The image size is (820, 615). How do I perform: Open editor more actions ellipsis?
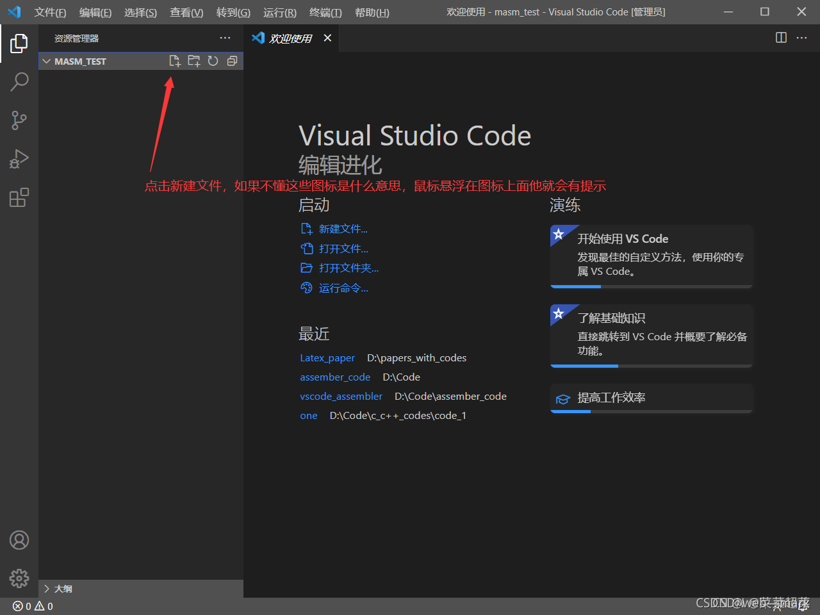click(801, 38)
